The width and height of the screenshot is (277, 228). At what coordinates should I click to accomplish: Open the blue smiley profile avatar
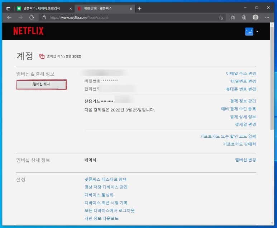click(x=249, y=32)
